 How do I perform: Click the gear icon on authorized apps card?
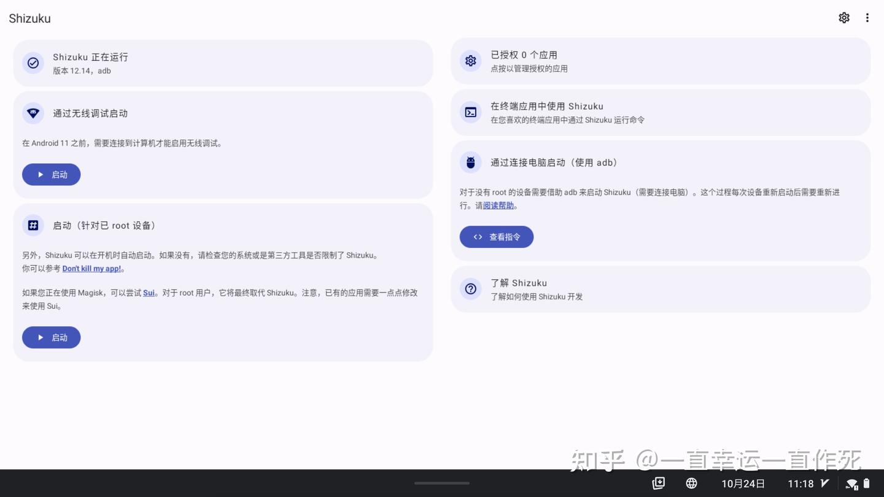(470, 61)
